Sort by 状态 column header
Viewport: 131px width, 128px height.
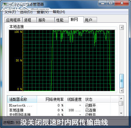pyautogui.click(x=97, y=99)
